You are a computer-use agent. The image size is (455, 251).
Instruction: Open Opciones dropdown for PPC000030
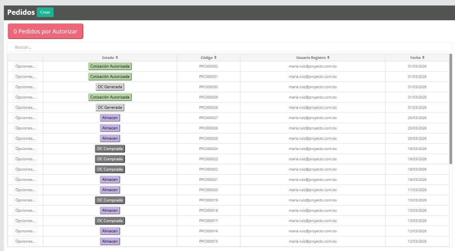click(25, 87)
